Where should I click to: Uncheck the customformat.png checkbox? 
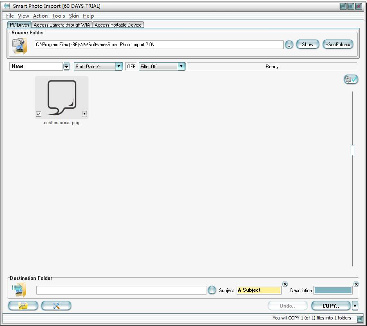point(39,114)
